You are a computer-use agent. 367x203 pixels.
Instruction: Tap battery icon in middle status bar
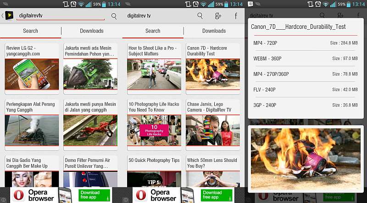pos(226,4)
